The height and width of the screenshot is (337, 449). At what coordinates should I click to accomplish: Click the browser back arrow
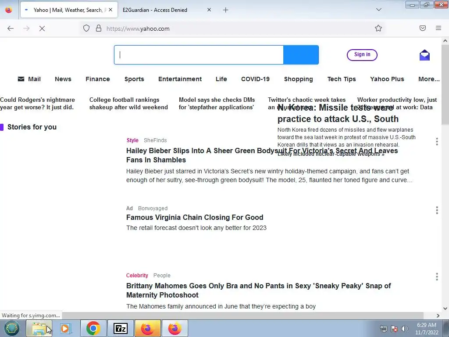click(x=11, y=29)
